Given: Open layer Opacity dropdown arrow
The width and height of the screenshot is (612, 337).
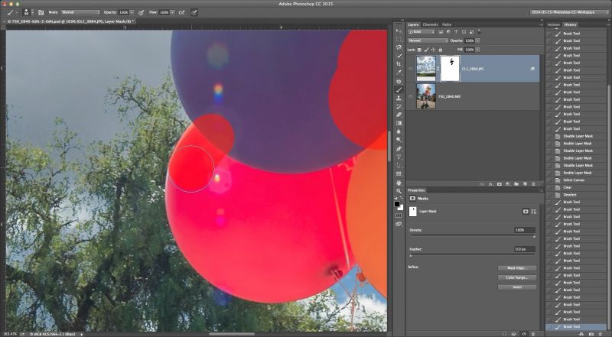Looking at the screenshot, I should pos(477,41).
